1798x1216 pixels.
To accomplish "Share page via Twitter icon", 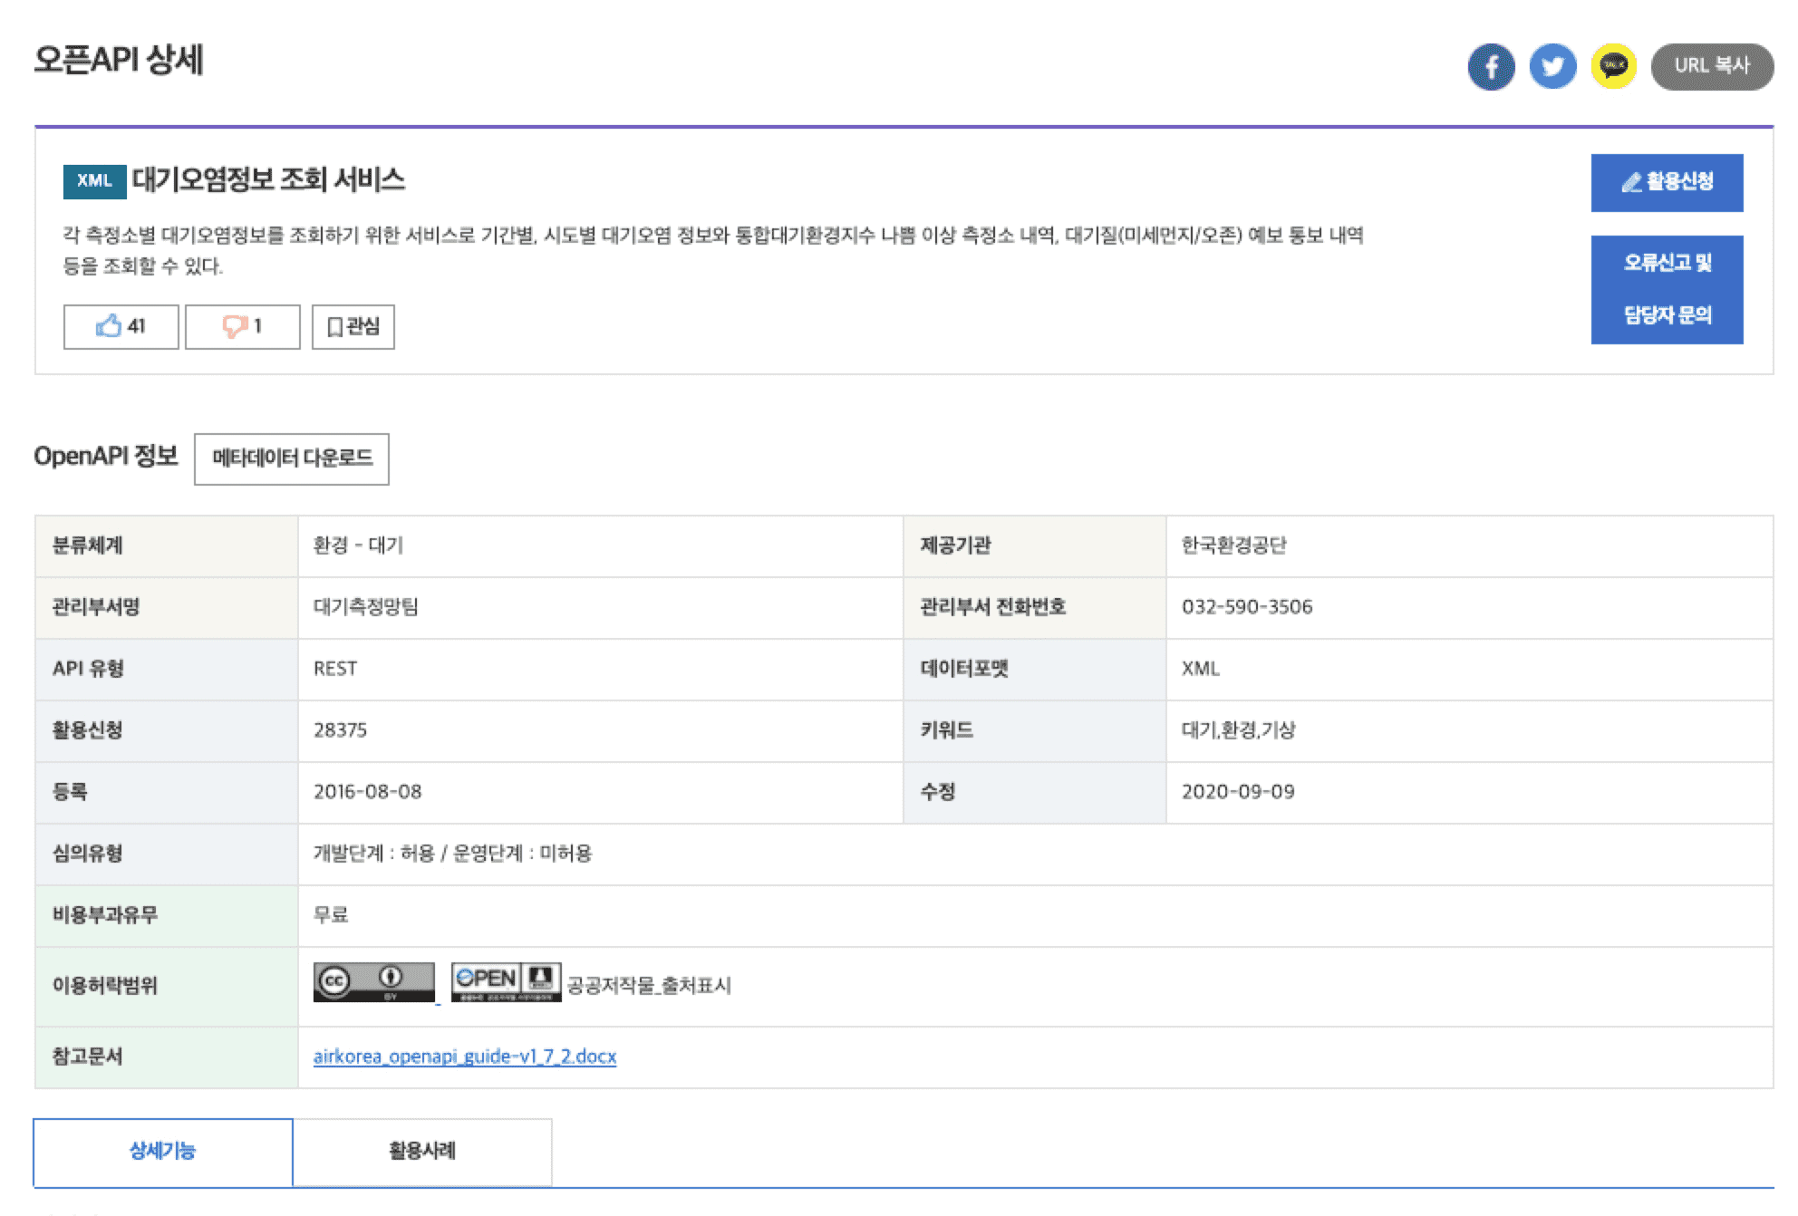I will click(x=1552, y=66).
